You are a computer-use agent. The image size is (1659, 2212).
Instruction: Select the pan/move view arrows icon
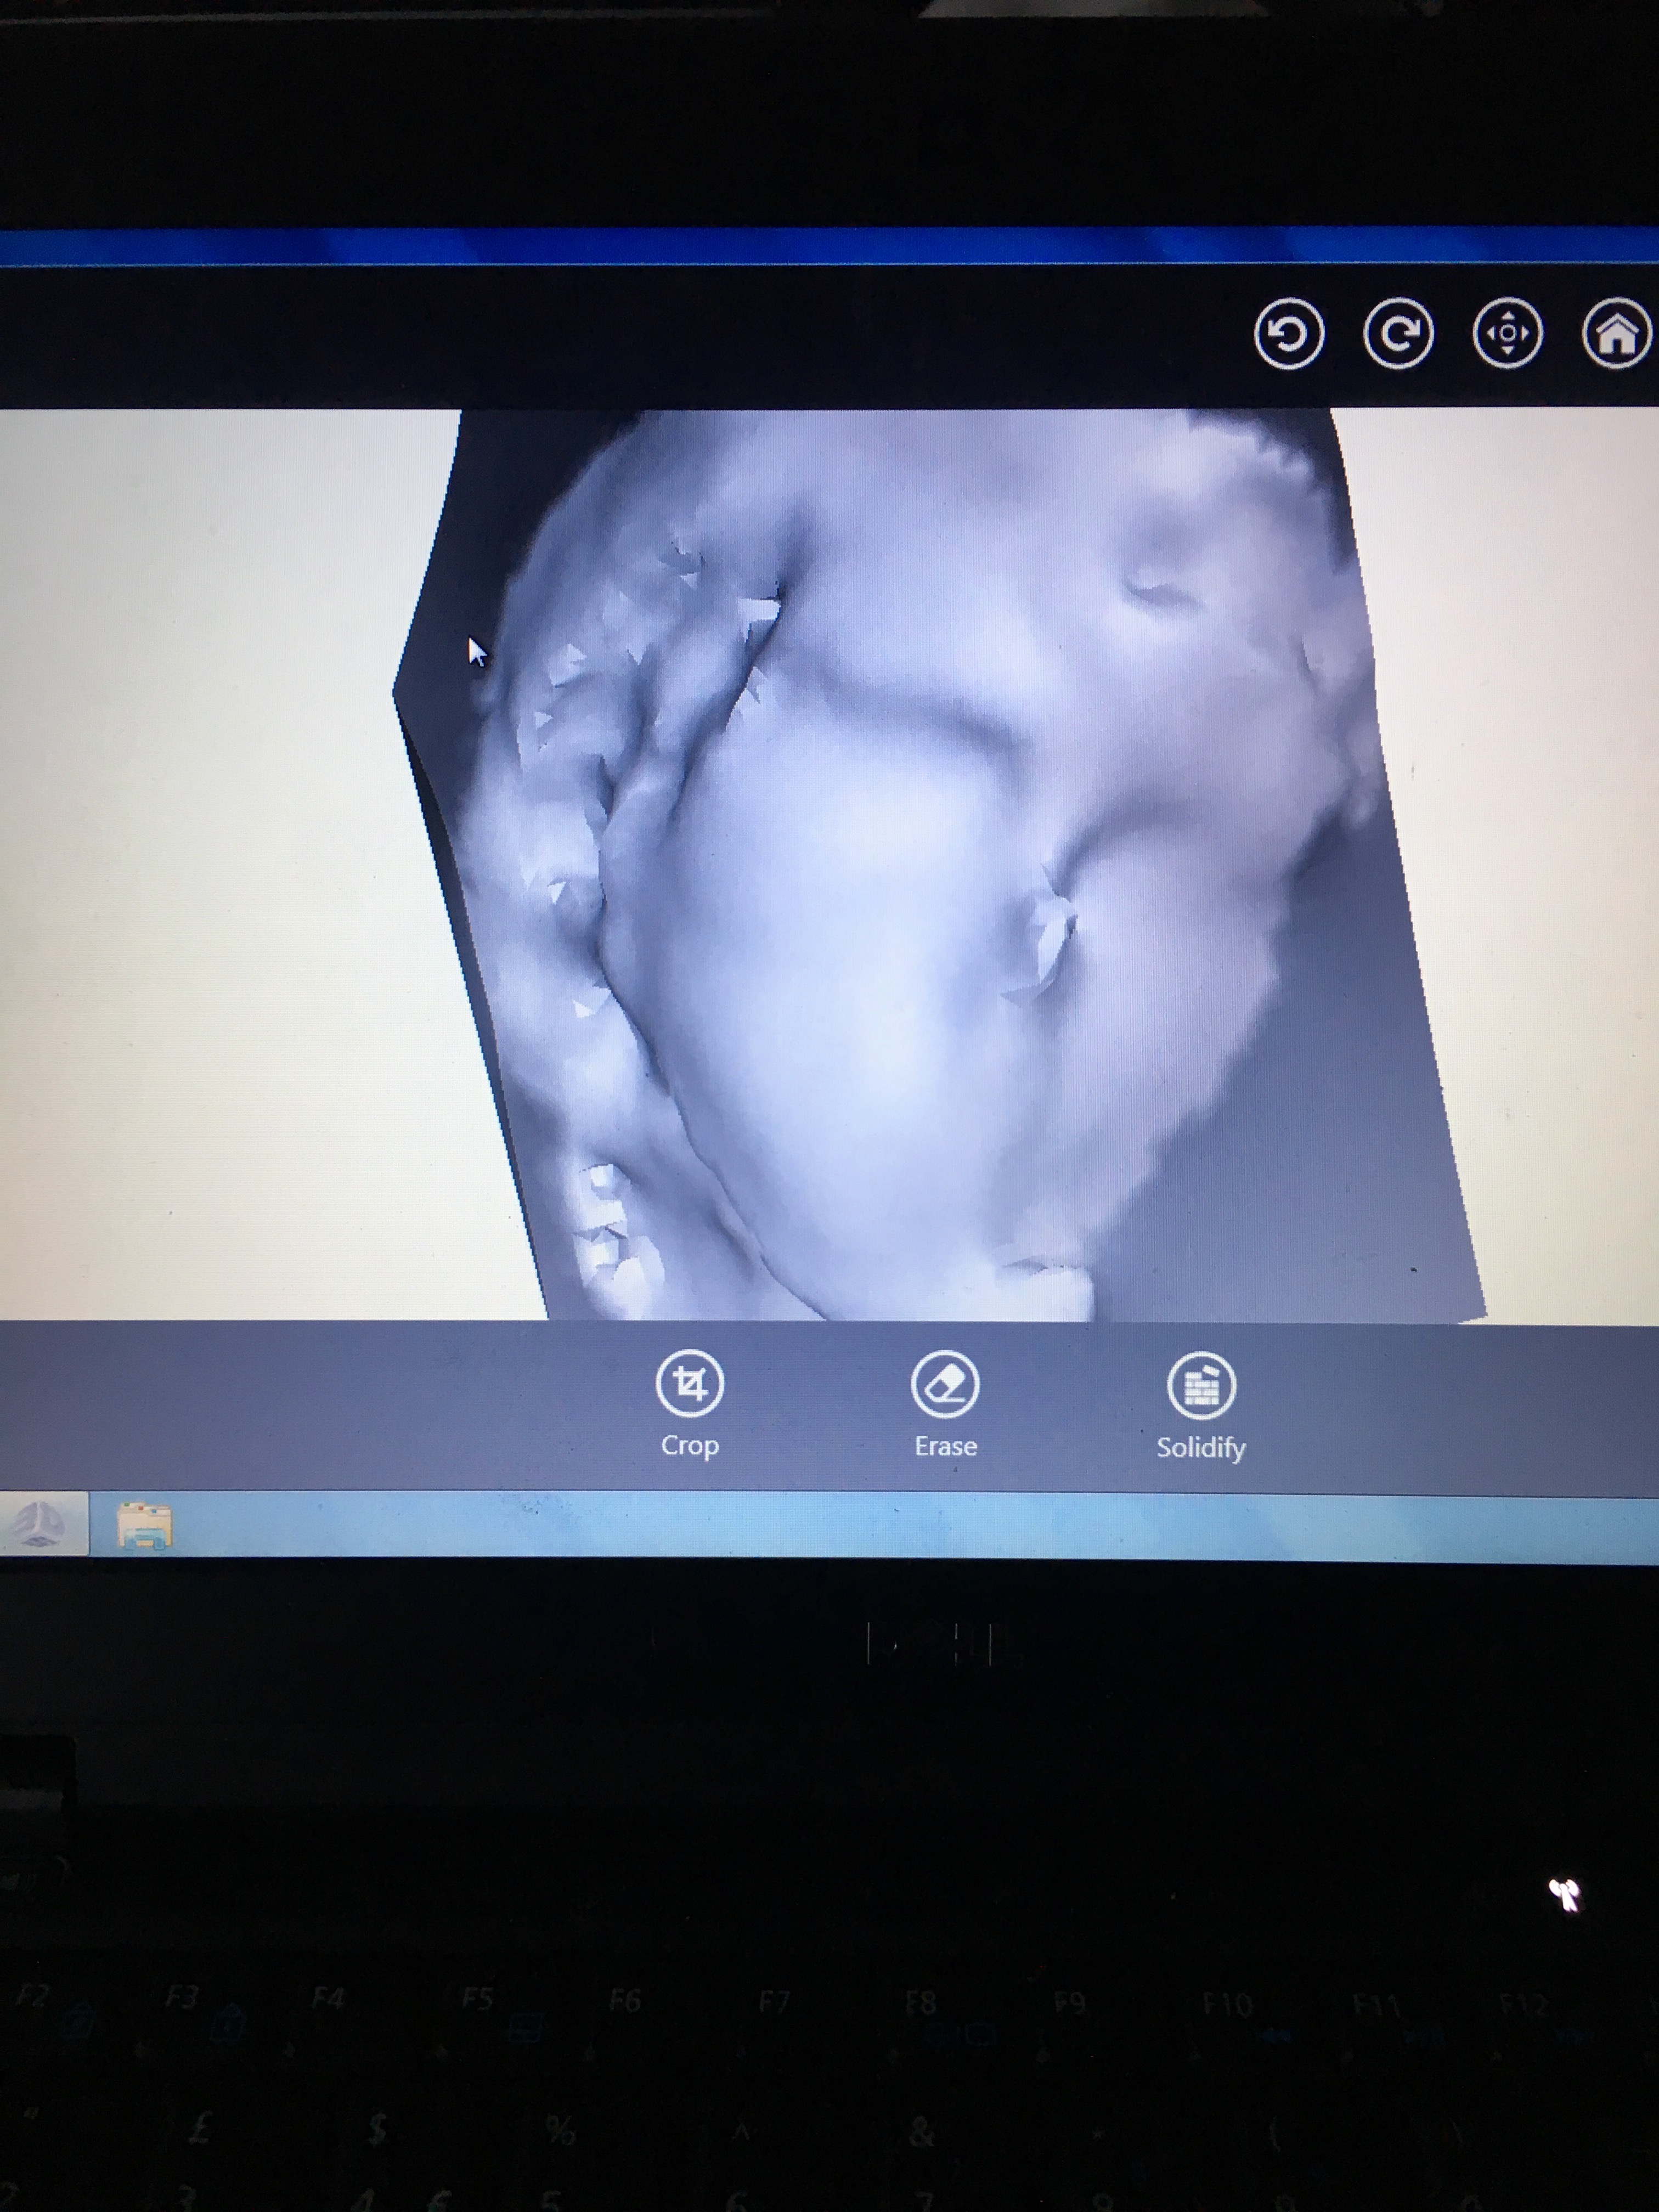click(1508, 334)
